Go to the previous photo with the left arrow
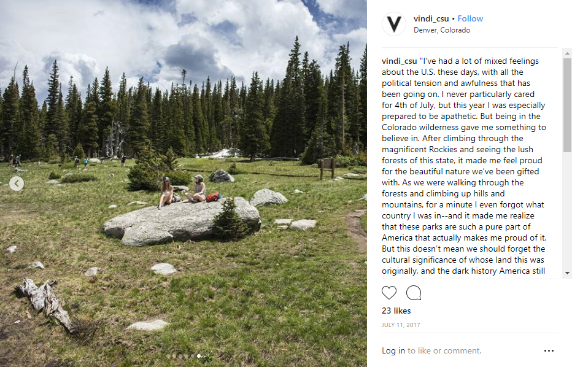Viewport: 572px width, 367px height. click(17, 183)
